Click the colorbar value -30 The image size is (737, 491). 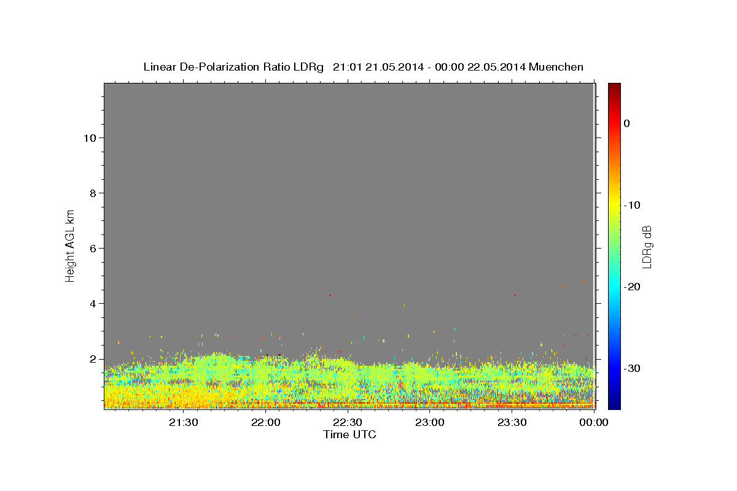pos(633,368)
